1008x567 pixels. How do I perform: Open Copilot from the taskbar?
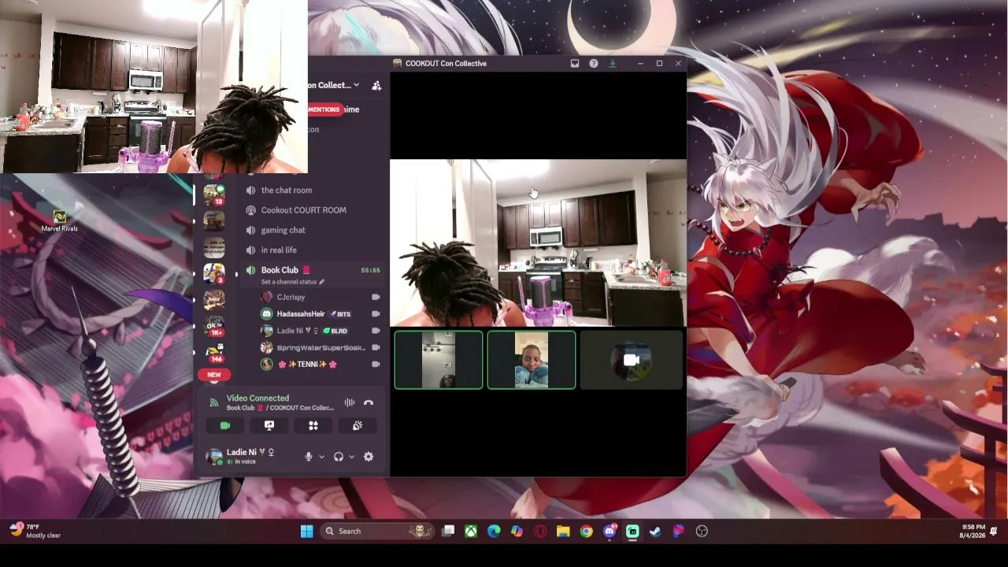[517, 532]
